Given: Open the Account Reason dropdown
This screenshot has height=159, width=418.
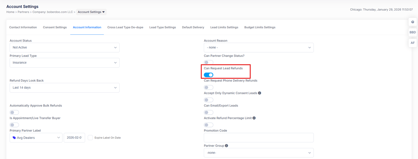Looking at the screenshot, I should [x=259, y=47].
